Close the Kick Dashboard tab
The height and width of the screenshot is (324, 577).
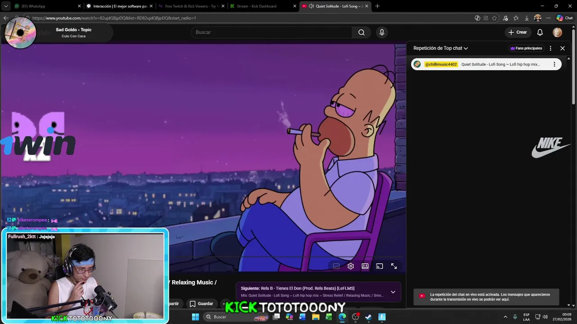click(295, 6)
